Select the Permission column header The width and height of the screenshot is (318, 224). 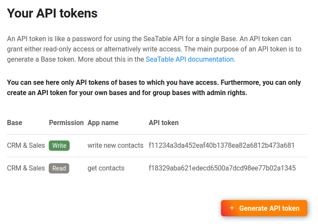tap(66, 123)
